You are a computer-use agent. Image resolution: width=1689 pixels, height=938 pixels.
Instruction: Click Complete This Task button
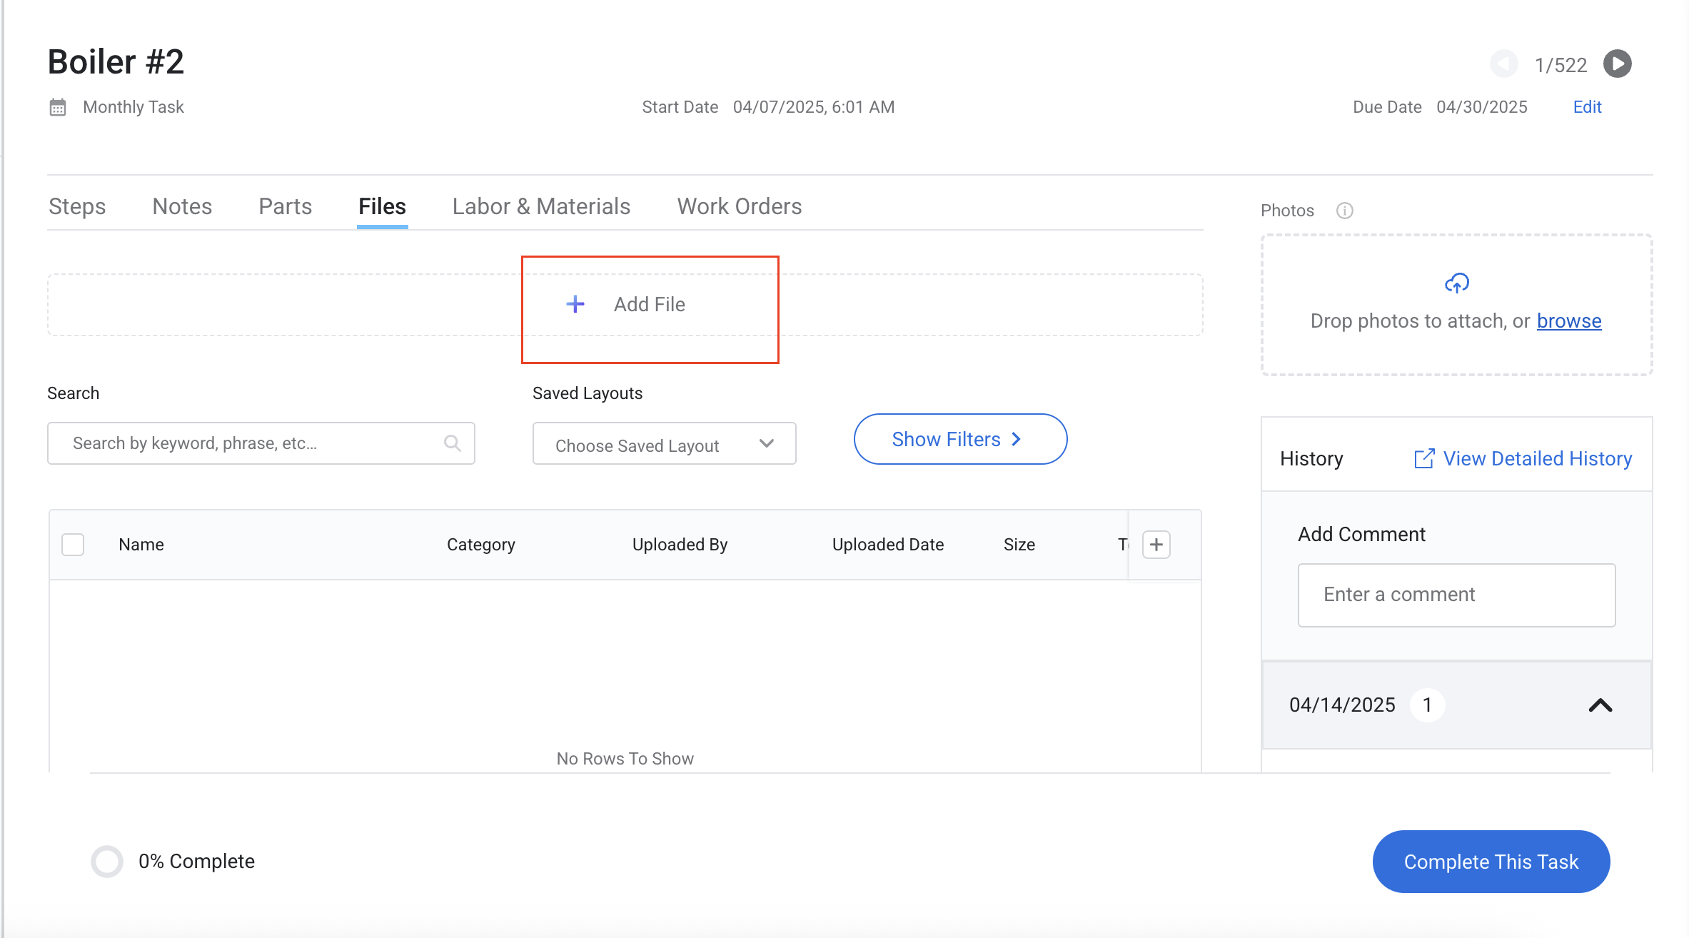1491,862
